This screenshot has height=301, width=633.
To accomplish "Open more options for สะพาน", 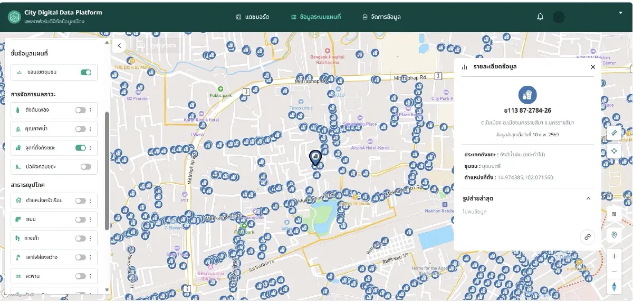I will tap(90, 276).
